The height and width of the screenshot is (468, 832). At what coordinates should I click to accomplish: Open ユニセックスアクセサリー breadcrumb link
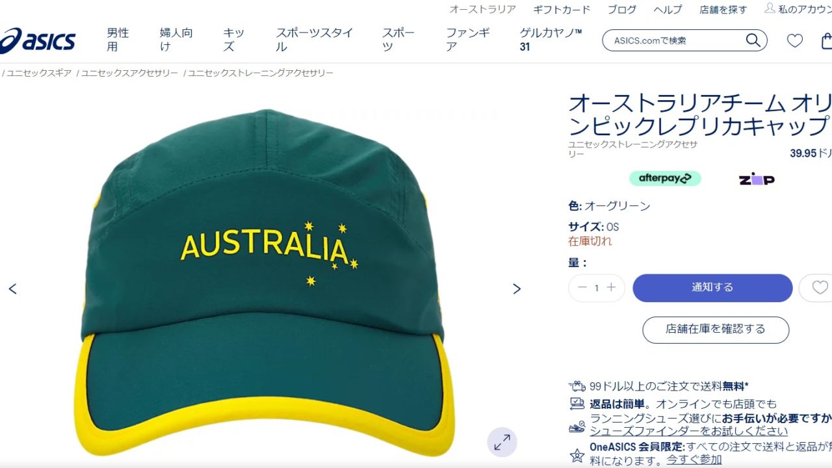click(x=129, y=73)
